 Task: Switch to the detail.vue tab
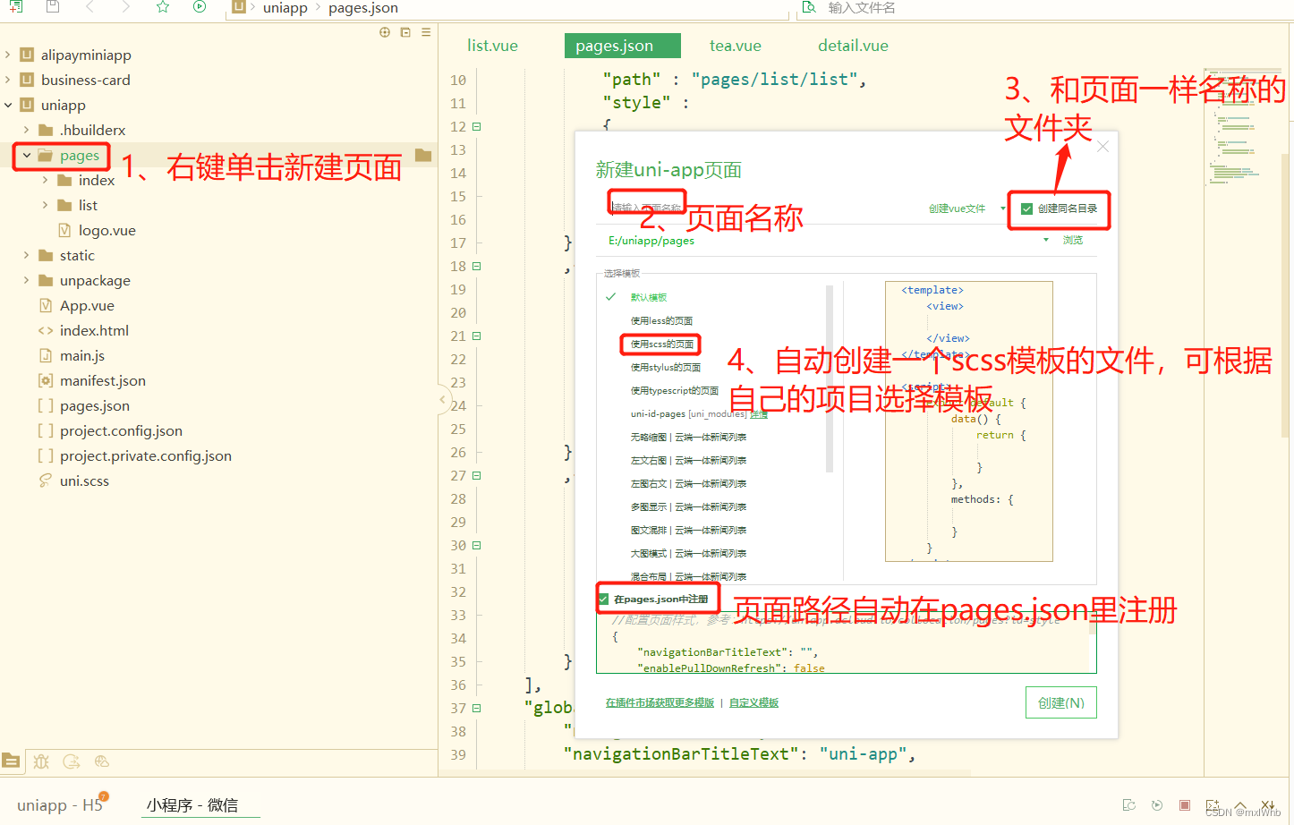[x=853, y=46]
